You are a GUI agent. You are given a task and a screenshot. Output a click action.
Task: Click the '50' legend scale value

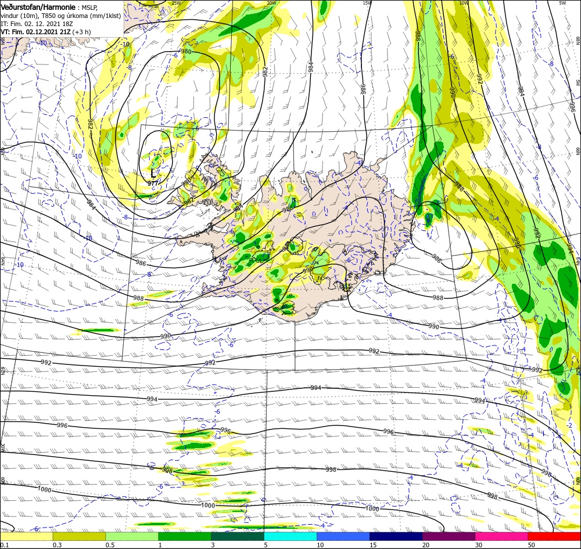click(532, 544)
